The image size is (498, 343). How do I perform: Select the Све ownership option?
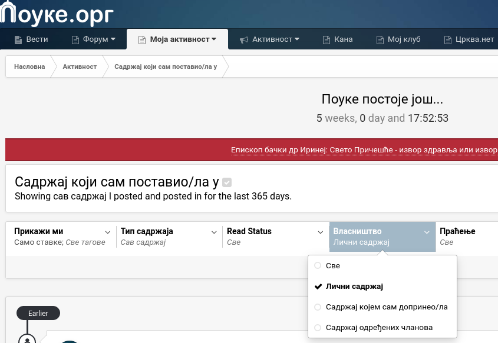pyautogui.click(x=382, y=266)
